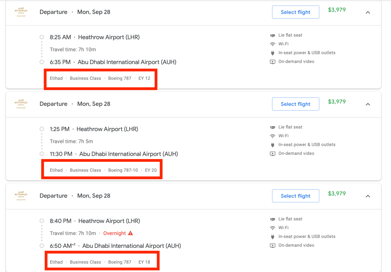Screen dimensions: 391x272
Task: Select flight departing 1:25 PM
Action: 296,104
